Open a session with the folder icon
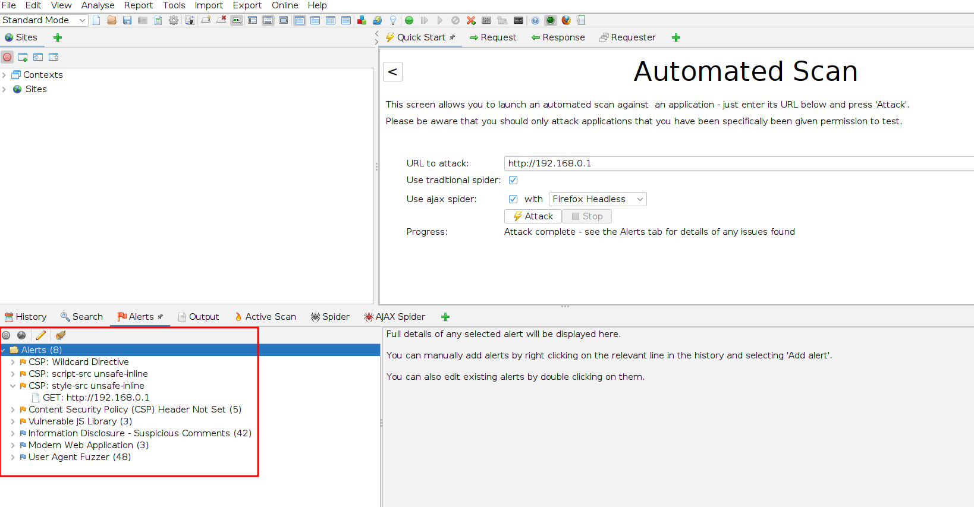The image size is (974, 507). [112, 20]
